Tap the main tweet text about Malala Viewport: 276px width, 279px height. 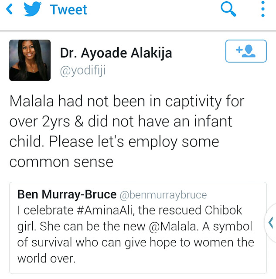(127, 131)
